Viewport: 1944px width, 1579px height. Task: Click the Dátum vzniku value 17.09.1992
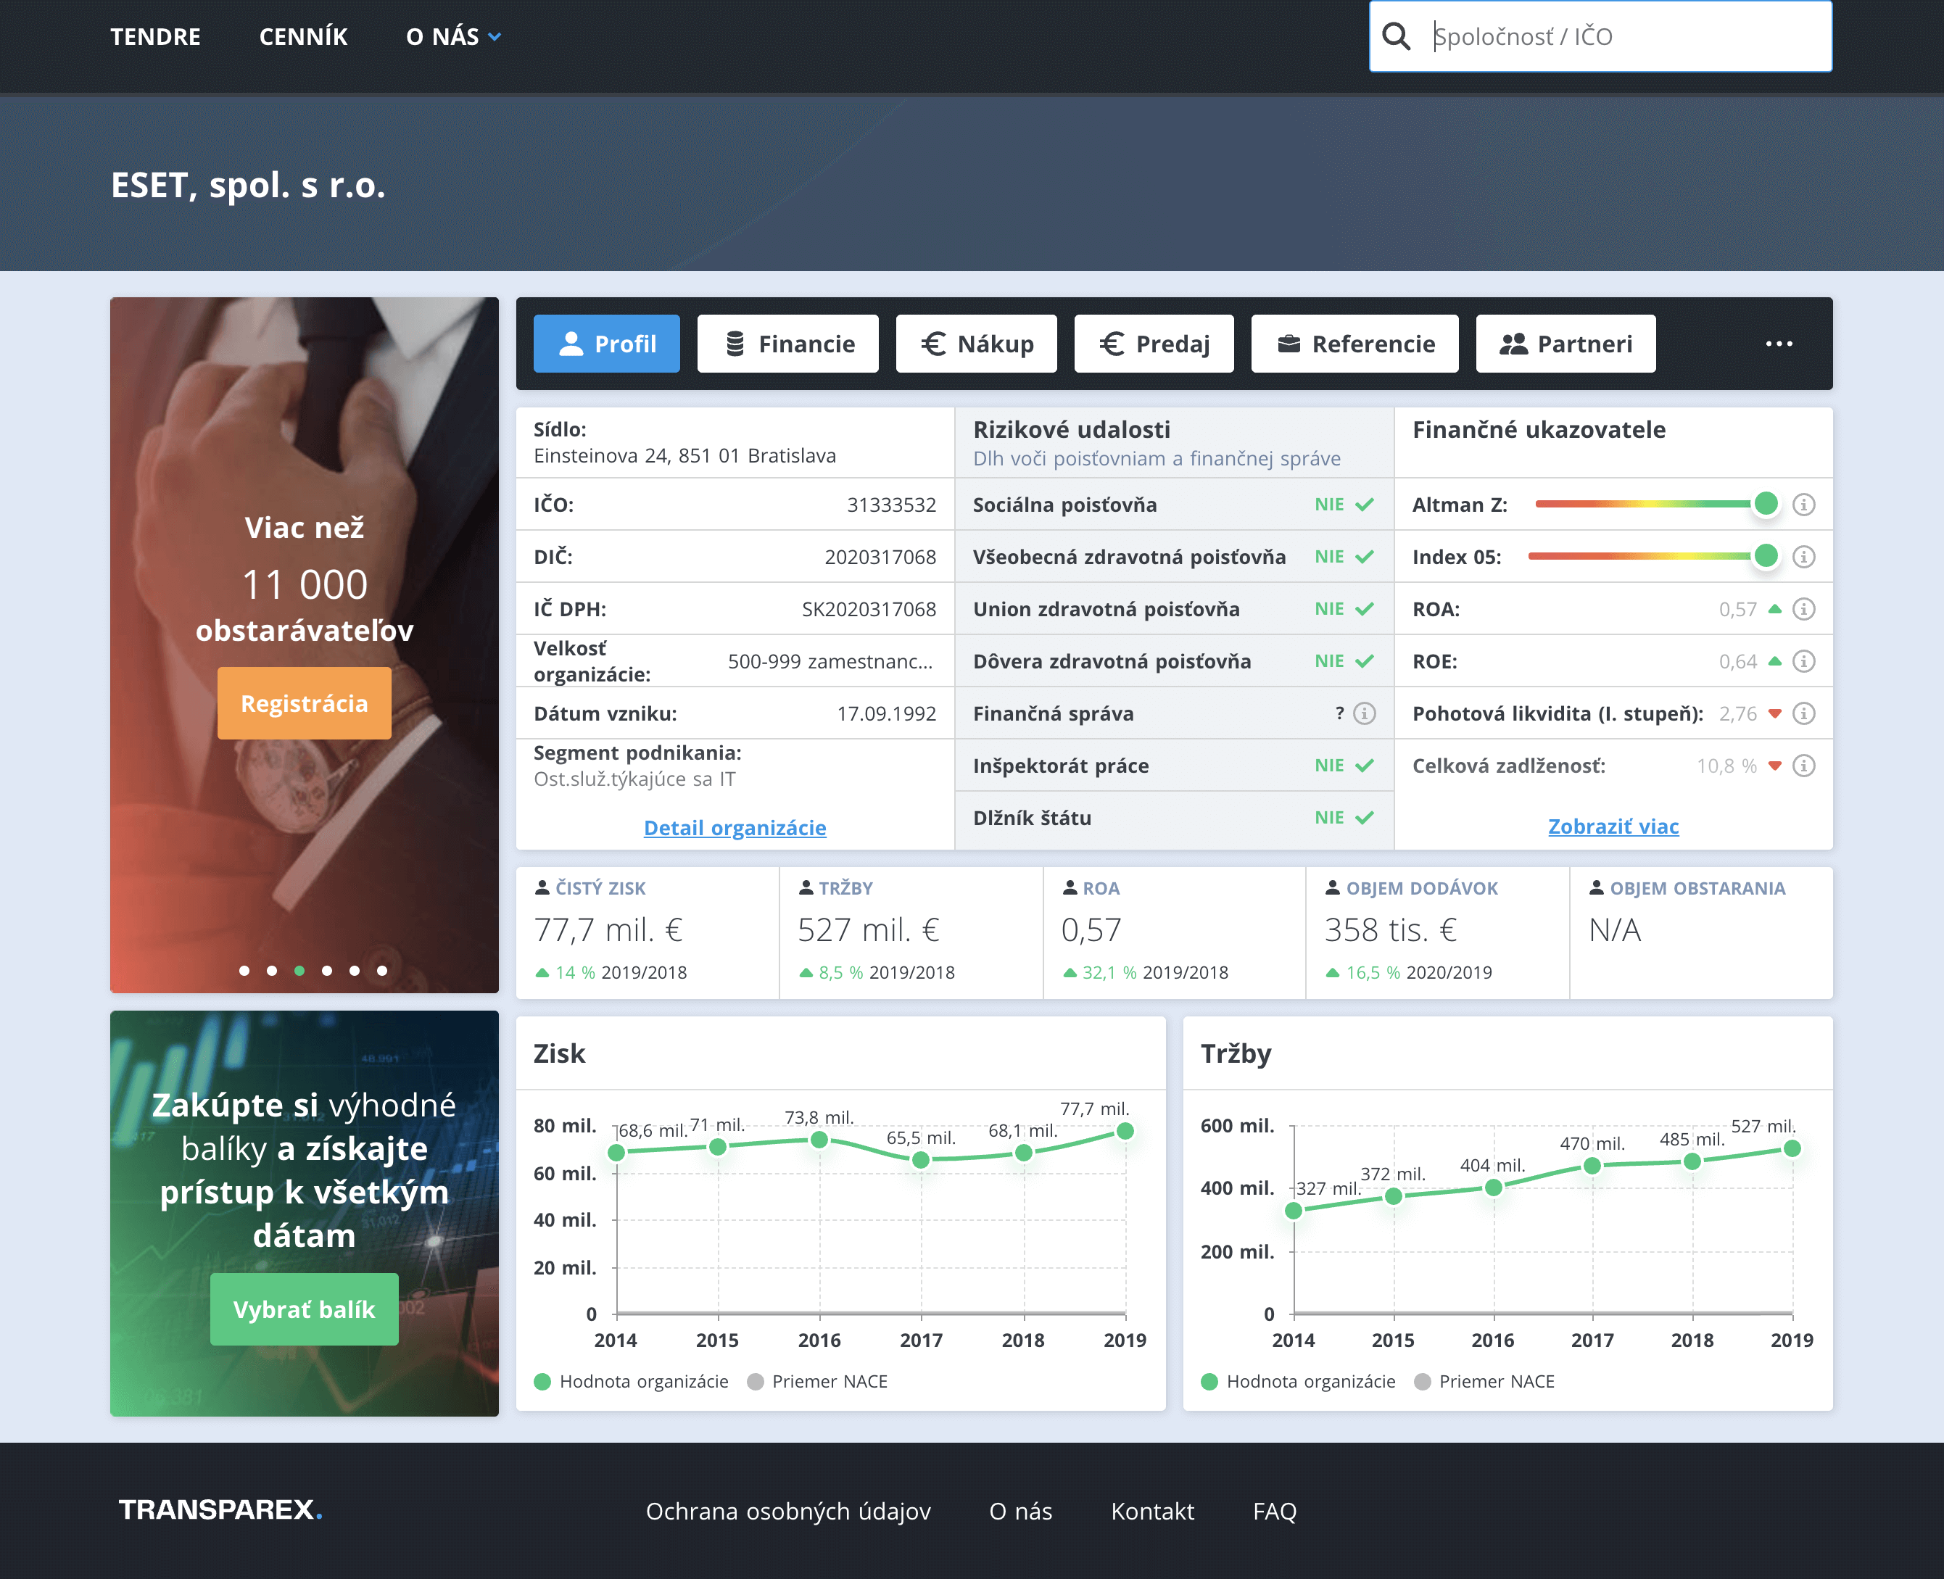click(x=886, y=714)
